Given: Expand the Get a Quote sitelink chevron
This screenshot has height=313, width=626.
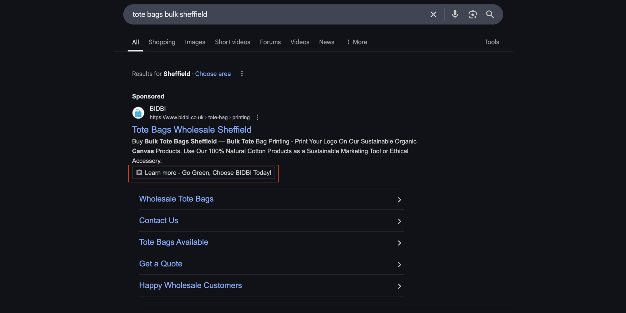Looking at the screenshot, I should 399,264.
